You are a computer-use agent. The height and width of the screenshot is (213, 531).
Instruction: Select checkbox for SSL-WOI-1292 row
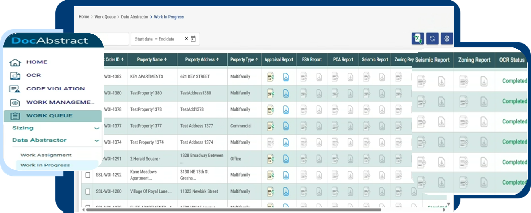88,175
